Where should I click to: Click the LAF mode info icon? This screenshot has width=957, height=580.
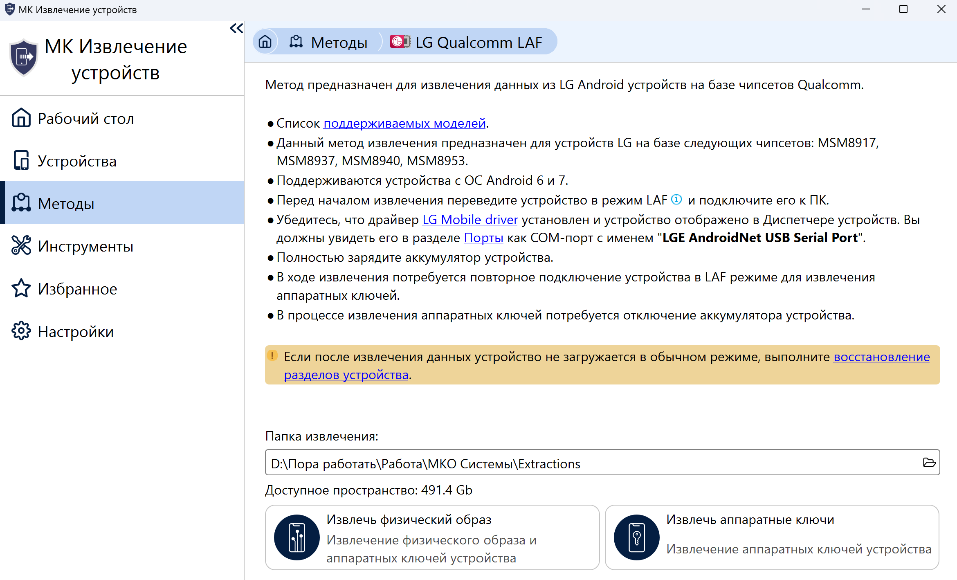[x=677, y=199]
